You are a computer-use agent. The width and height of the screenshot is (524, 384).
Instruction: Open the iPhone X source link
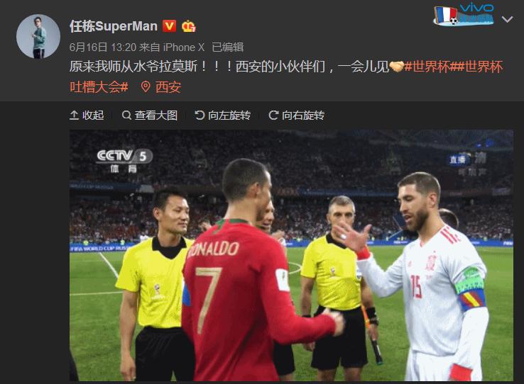[184, 47]
